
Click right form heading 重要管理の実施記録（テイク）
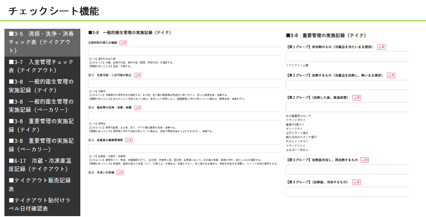tap(326, 35)
